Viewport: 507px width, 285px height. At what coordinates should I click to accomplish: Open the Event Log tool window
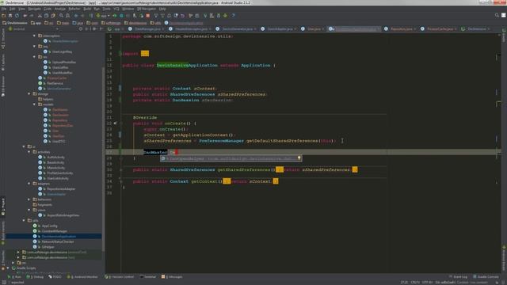tap(459, 277)
